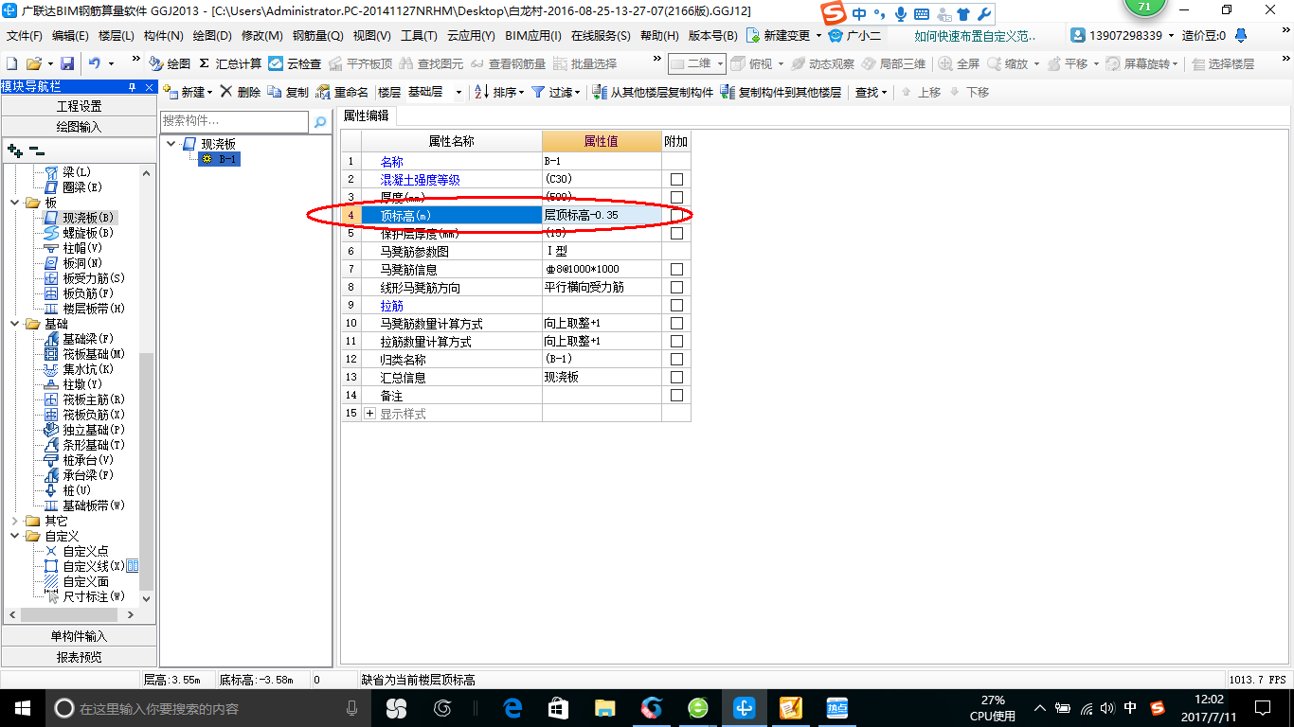Select the B-1 component in the tree
1294x727 pixels.
[x=220, y=159]
